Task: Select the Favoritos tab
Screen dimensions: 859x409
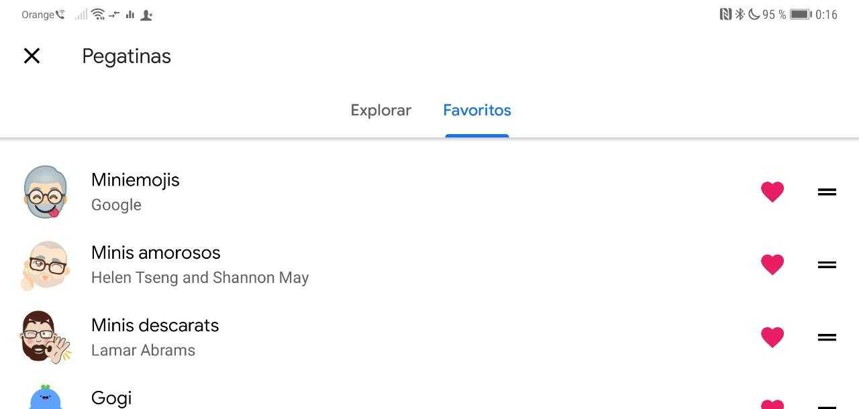Action: pyautogui.click(x=476, y=110)
